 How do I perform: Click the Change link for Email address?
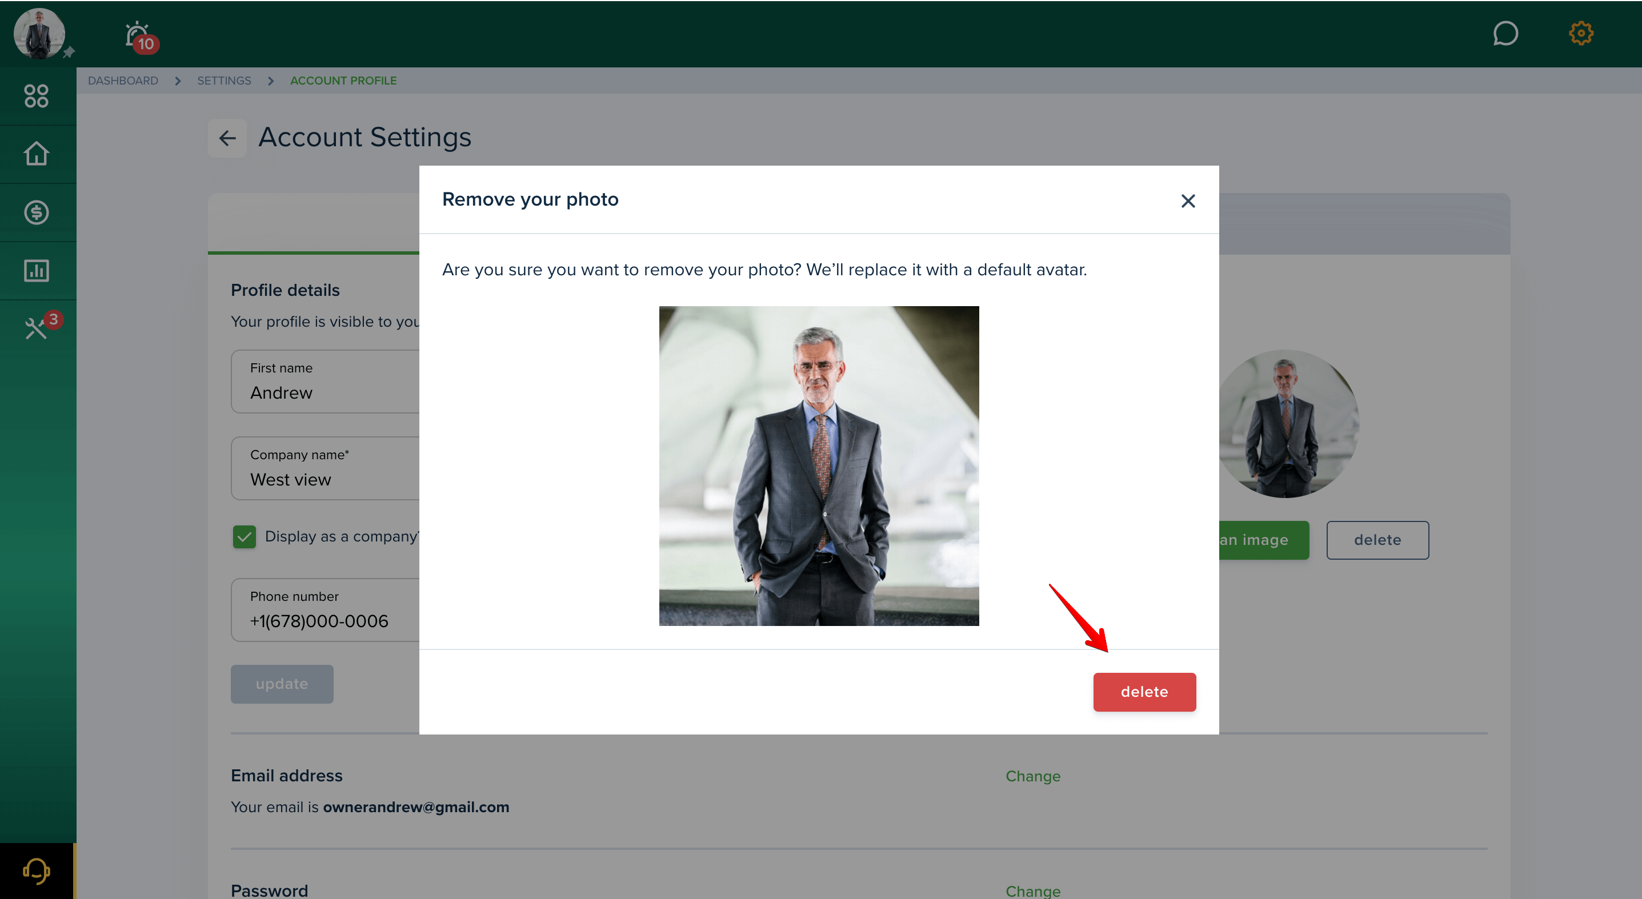[x=1032, y=776]
